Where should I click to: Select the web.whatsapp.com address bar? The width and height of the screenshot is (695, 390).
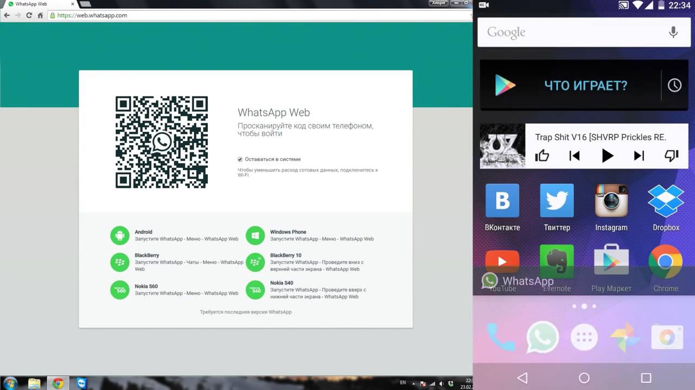tap(260, 15)
